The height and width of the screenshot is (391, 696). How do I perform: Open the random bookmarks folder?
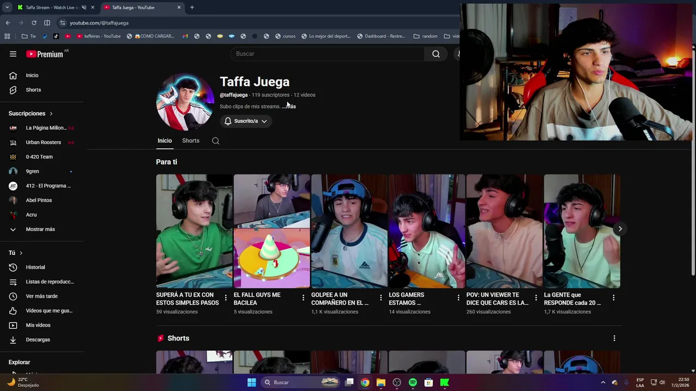click(x=425, y=36)
